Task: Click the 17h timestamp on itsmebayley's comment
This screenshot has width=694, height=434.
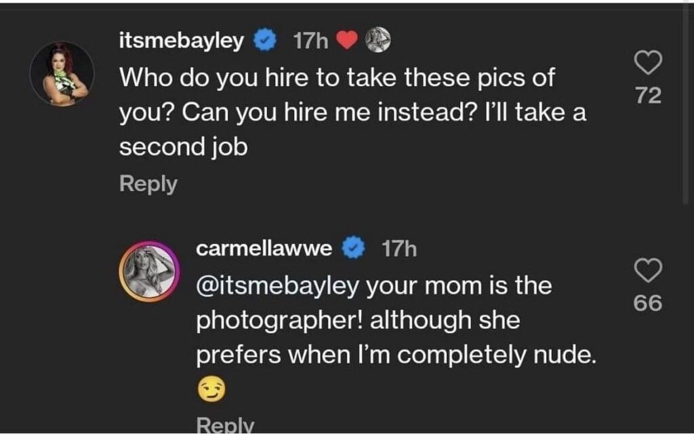Action: pos(311,41)
